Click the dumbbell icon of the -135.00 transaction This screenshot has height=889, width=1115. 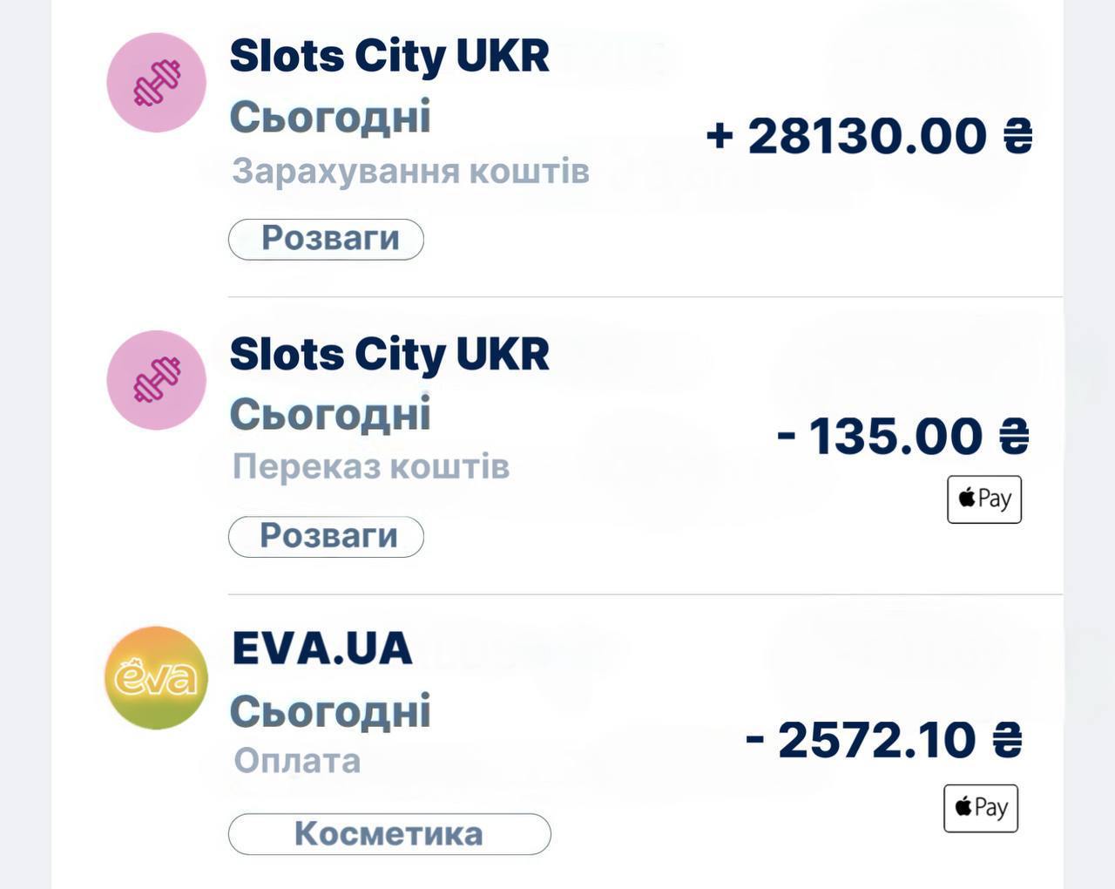tap(157, 380)
